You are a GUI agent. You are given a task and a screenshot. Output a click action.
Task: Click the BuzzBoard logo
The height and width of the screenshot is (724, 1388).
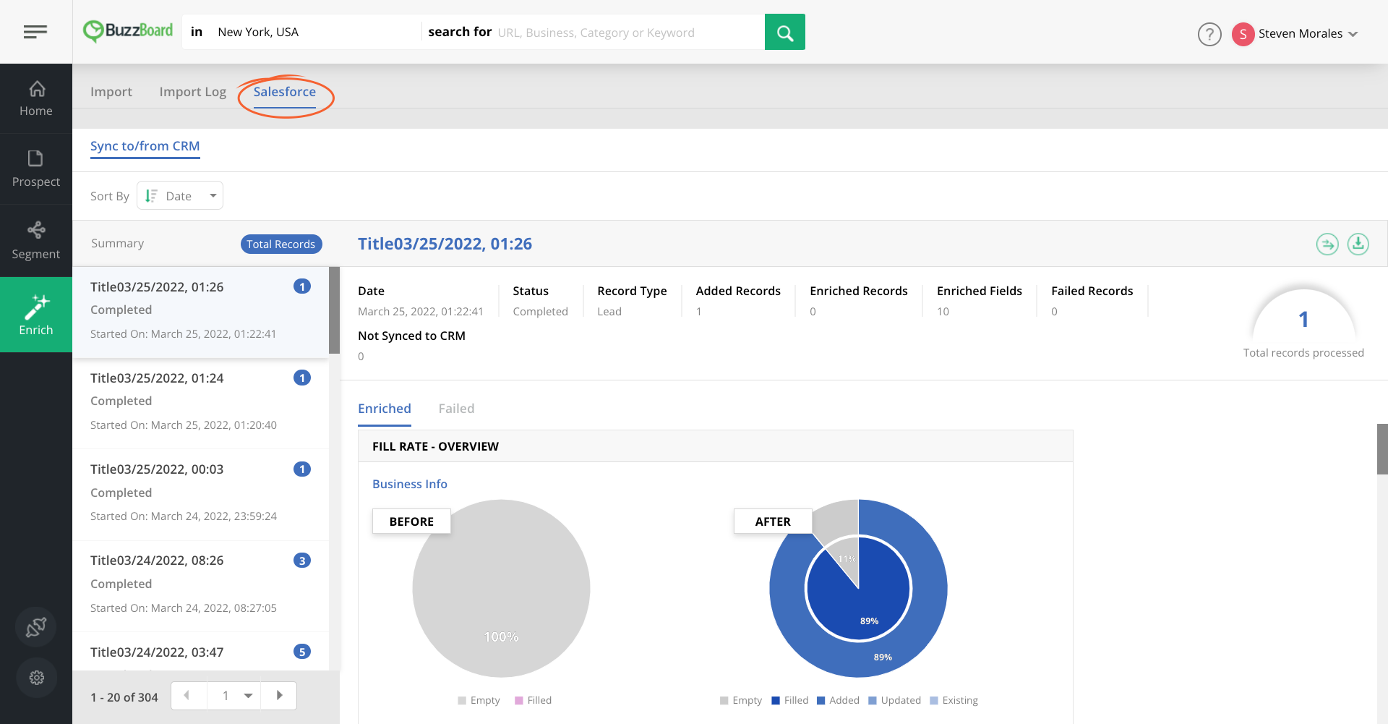click(x=128, y=31)
